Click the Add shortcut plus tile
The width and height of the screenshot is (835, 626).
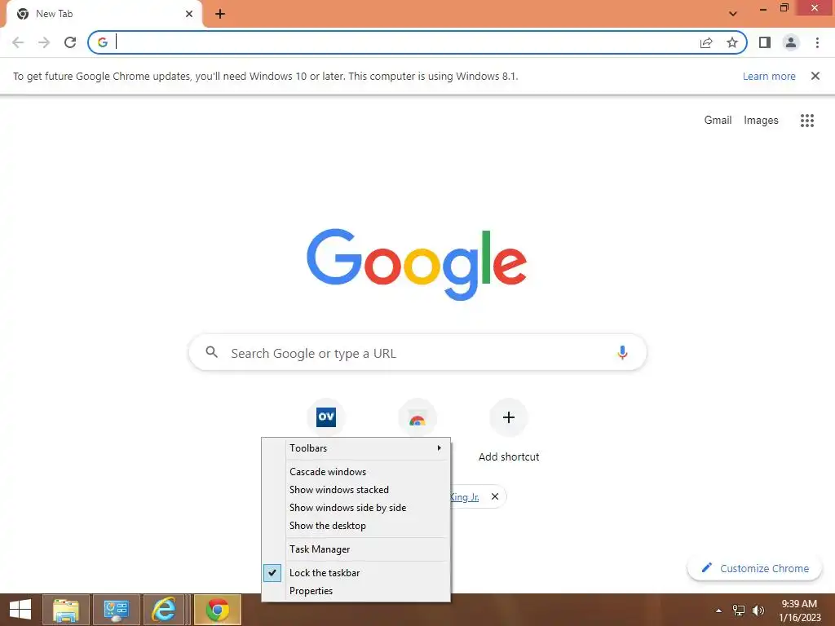509,417
